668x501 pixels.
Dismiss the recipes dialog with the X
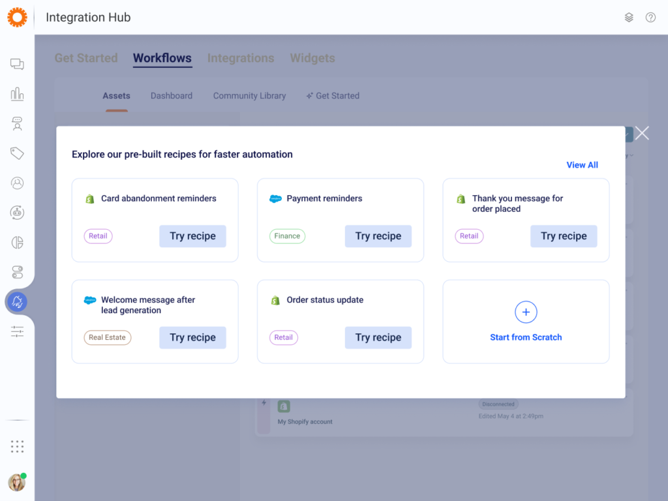(x=642, y=133)
